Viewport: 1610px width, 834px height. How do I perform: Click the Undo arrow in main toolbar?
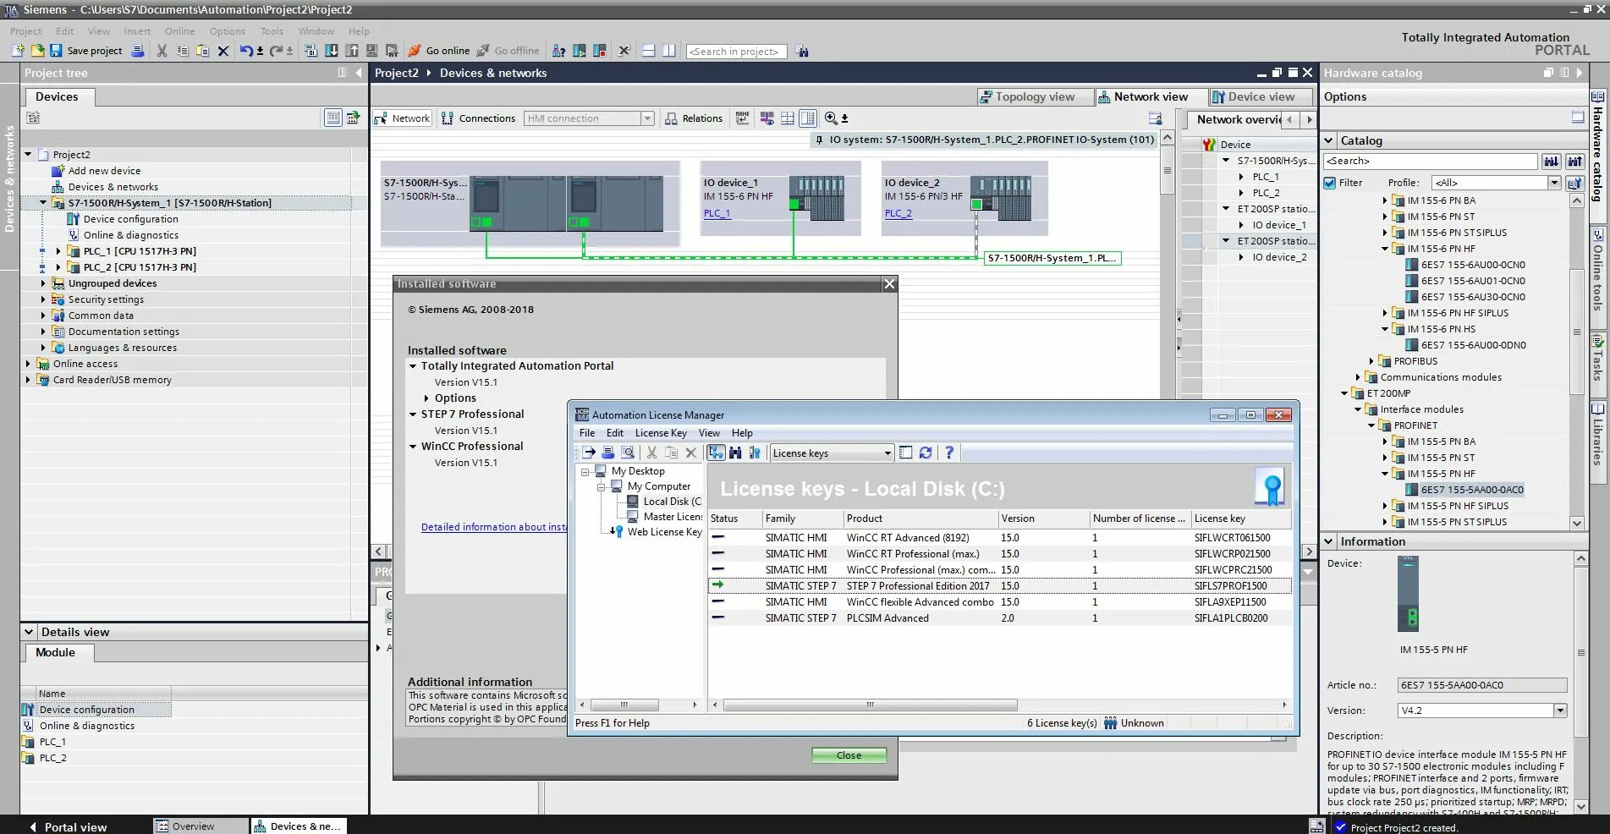[245, 51]
